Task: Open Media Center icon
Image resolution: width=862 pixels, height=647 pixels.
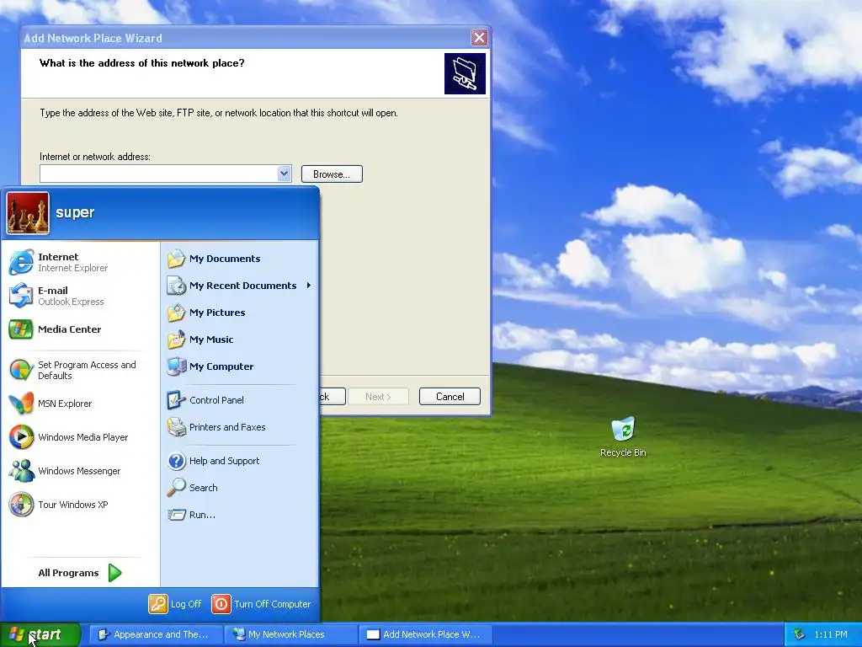Action: [21, 329]
